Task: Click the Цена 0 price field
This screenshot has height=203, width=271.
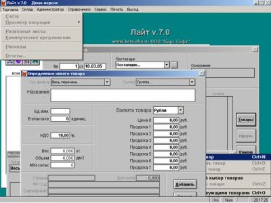Action: (167, 120)
